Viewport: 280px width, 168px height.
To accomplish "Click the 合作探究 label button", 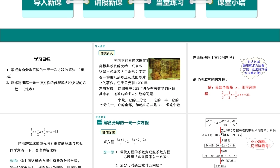I will pyautogui.click(x=108, y=132).
